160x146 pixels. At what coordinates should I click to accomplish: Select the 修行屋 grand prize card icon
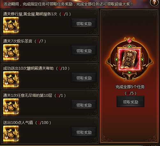[x=129, y=59]
